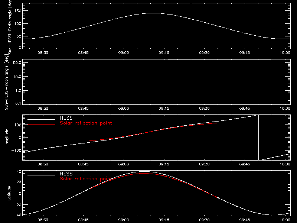Click 09:45 time label under Longitude plot

click(245, 164)
